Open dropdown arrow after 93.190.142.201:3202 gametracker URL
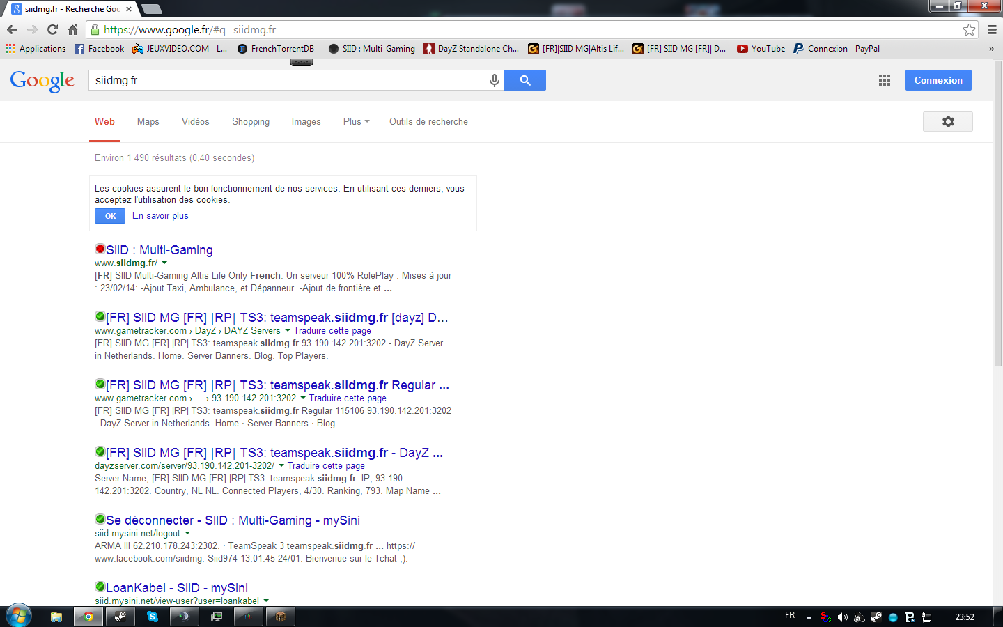This screenshot has width=1003, height=627. tap(303, 398)
